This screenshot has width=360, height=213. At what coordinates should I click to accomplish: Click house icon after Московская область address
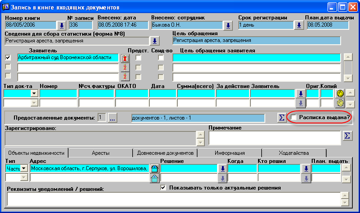[x=155, y=169]
